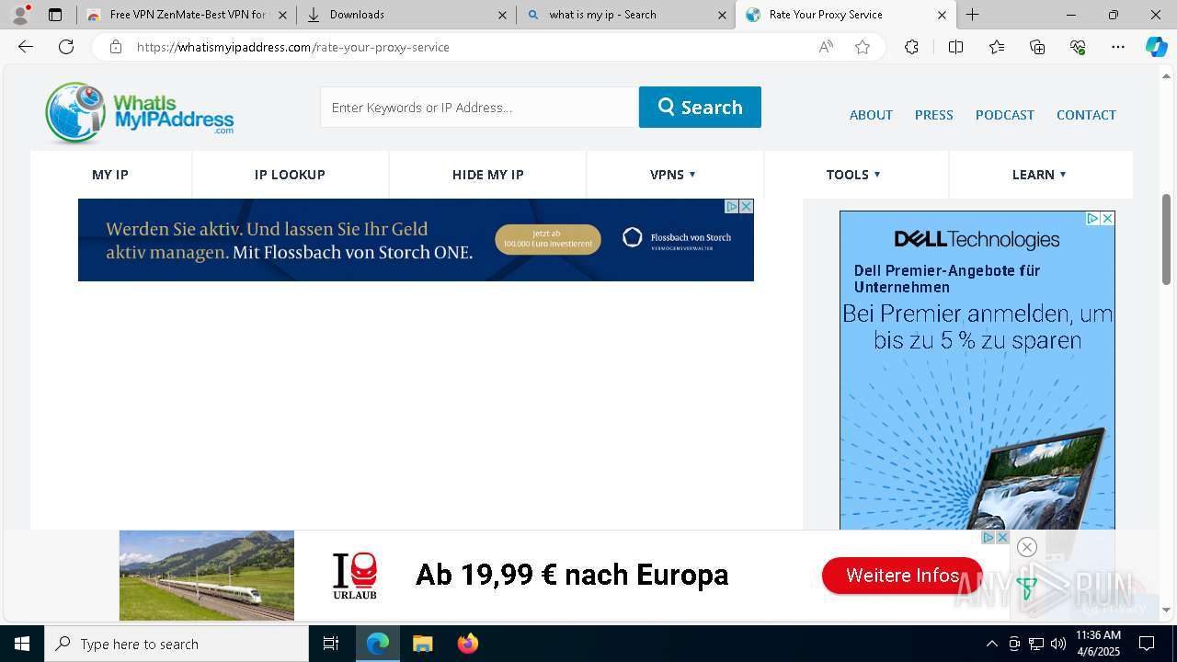Click the scrollbar down arrow
This screenshot has width=1177, height=662.
click(1166, 610)
